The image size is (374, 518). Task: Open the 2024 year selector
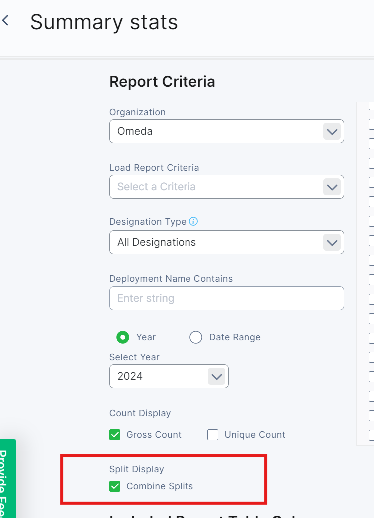160,376
